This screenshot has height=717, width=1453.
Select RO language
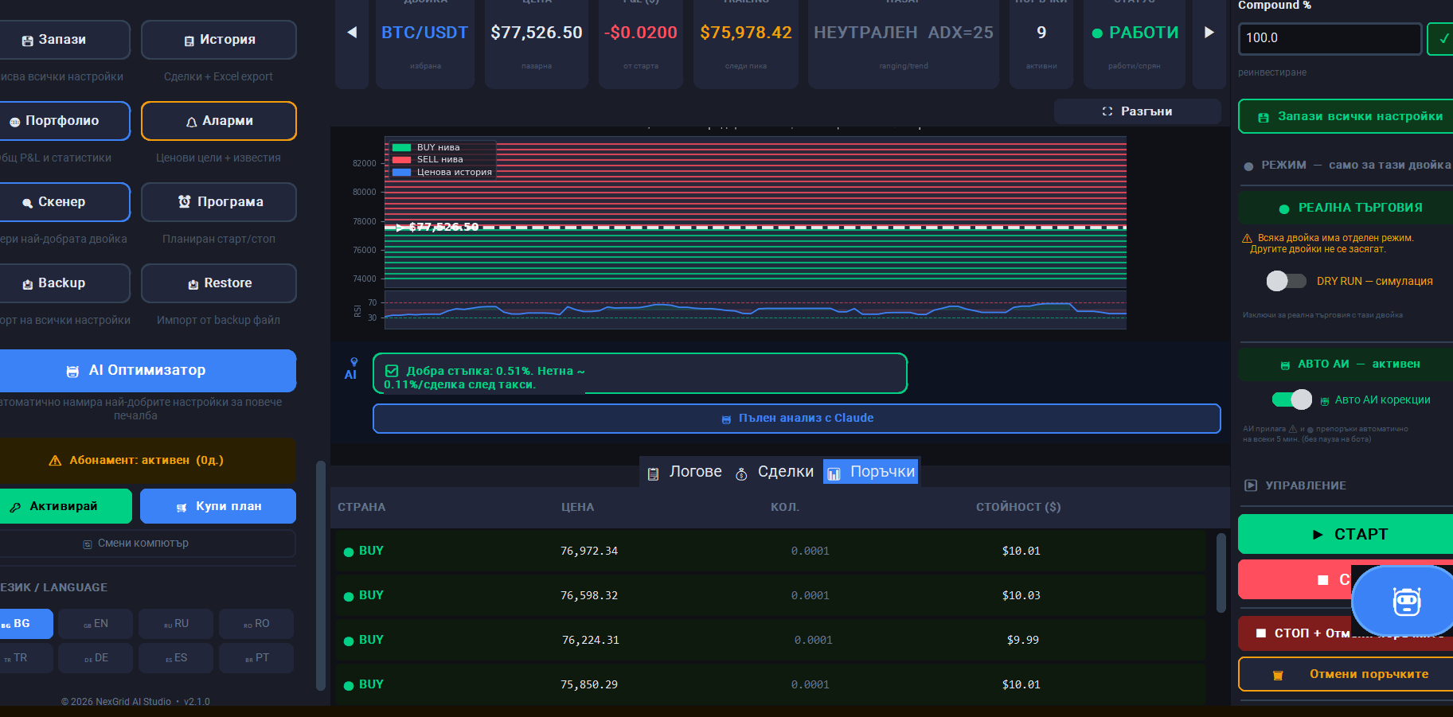click(256, 624)
